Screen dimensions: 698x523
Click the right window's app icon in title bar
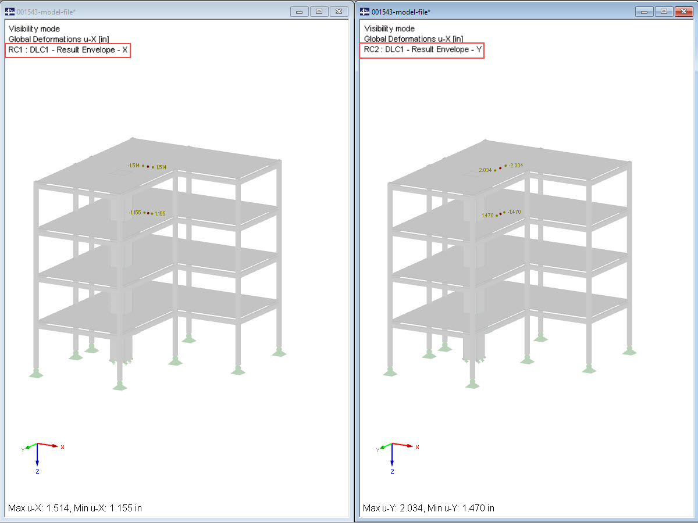click(x=365, y=12)
